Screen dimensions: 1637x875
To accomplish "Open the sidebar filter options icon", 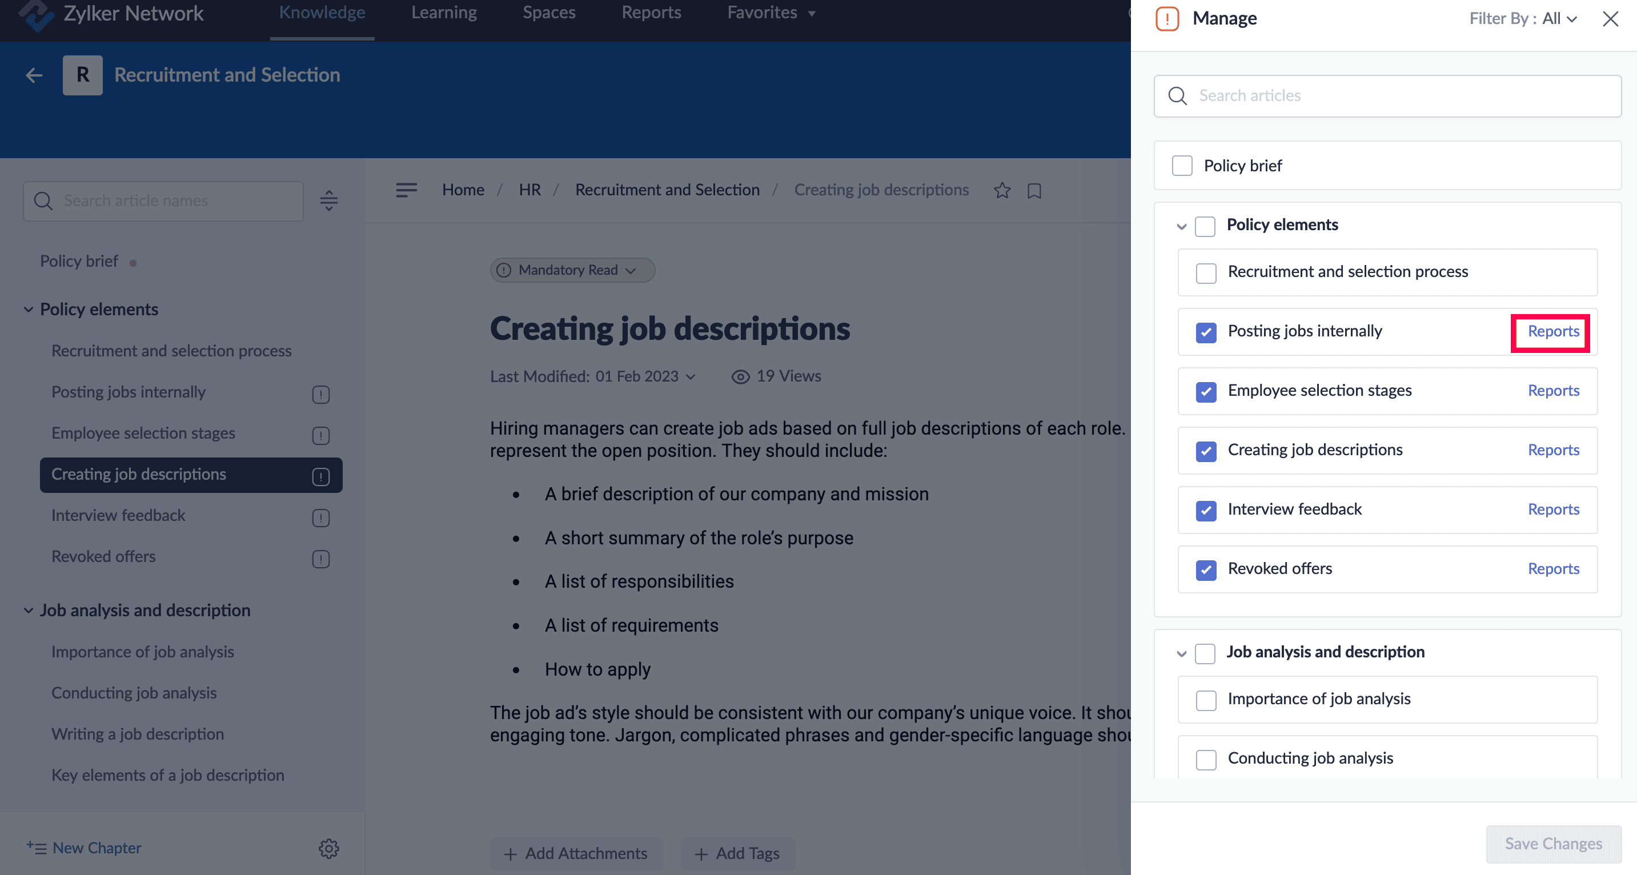I will click(328, 201).
